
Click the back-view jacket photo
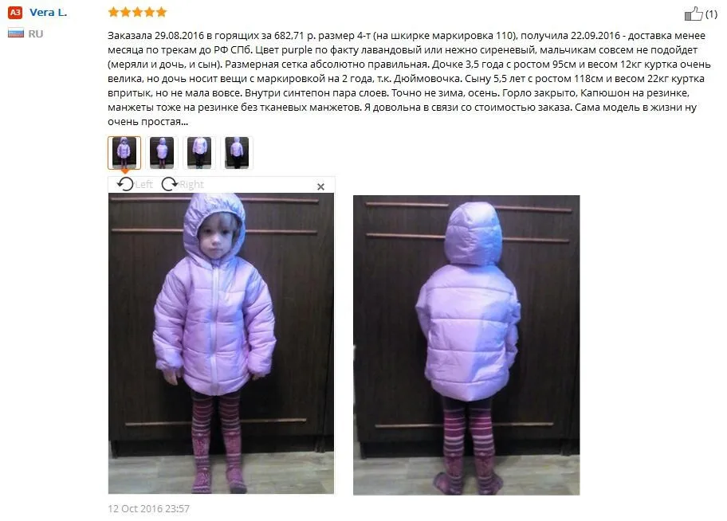coord(466,345)
